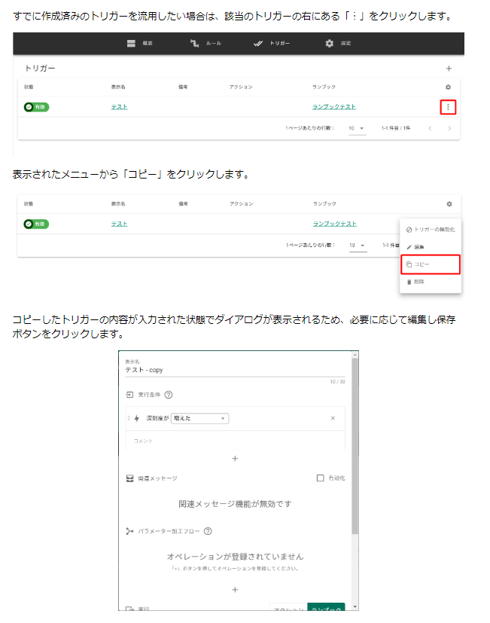This screenshot has width=490, height=623.
Task: Expand the 増えた condition dropdown
Action: 199,418
